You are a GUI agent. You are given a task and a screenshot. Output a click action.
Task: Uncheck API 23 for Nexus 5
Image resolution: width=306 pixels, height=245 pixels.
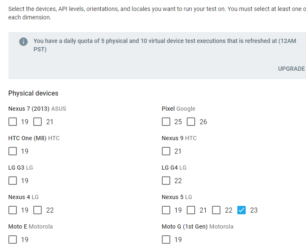tap(242, 210)
